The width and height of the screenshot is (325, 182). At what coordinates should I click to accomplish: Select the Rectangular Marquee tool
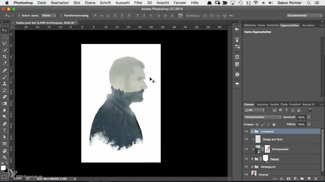(5, 37)
